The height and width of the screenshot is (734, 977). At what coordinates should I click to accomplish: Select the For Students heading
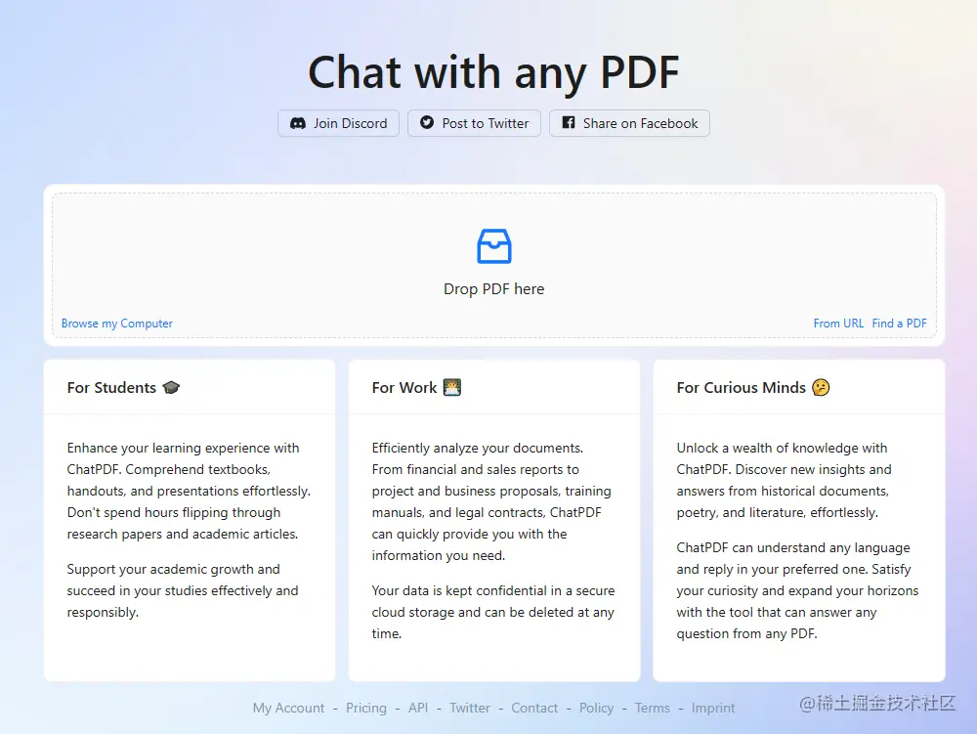111,388
